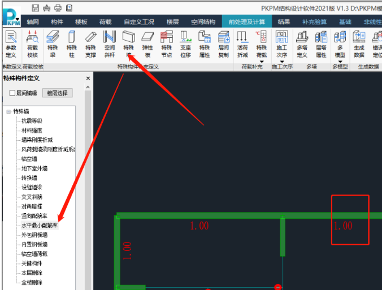The height and width of the screenshot is (290, 382).
Task: Close the 特殊构件定义 panel
Action: (88, 78)
